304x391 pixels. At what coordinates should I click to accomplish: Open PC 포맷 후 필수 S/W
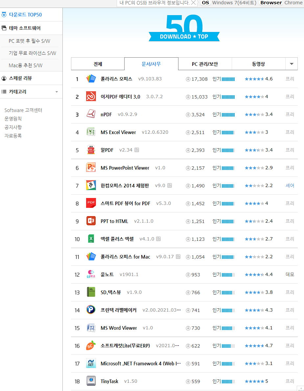[29, 41]
